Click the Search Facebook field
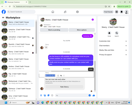132x105 pixels. tap(21, 12)
